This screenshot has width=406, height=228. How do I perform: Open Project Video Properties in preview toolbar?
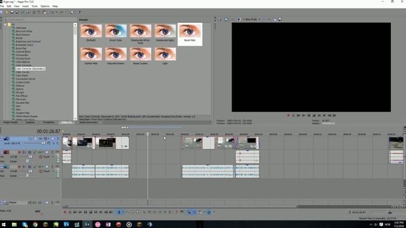click(219, 19)
